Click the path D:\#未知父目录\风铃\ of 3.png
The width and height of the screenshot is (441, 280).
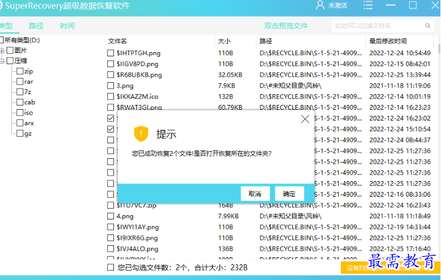[x=290, y=86]
